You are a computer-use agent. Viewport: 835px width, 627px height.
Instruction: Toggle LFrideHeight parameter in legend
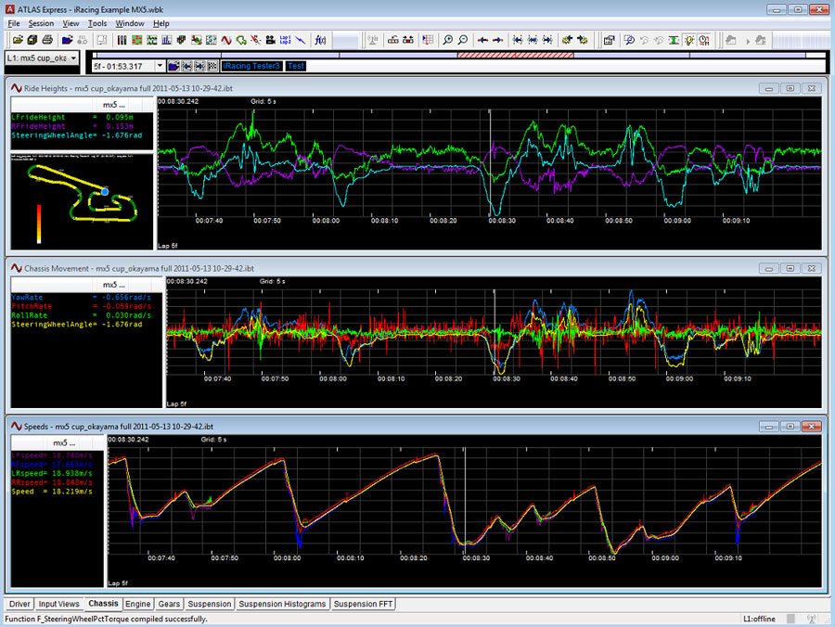pos(39,118)
